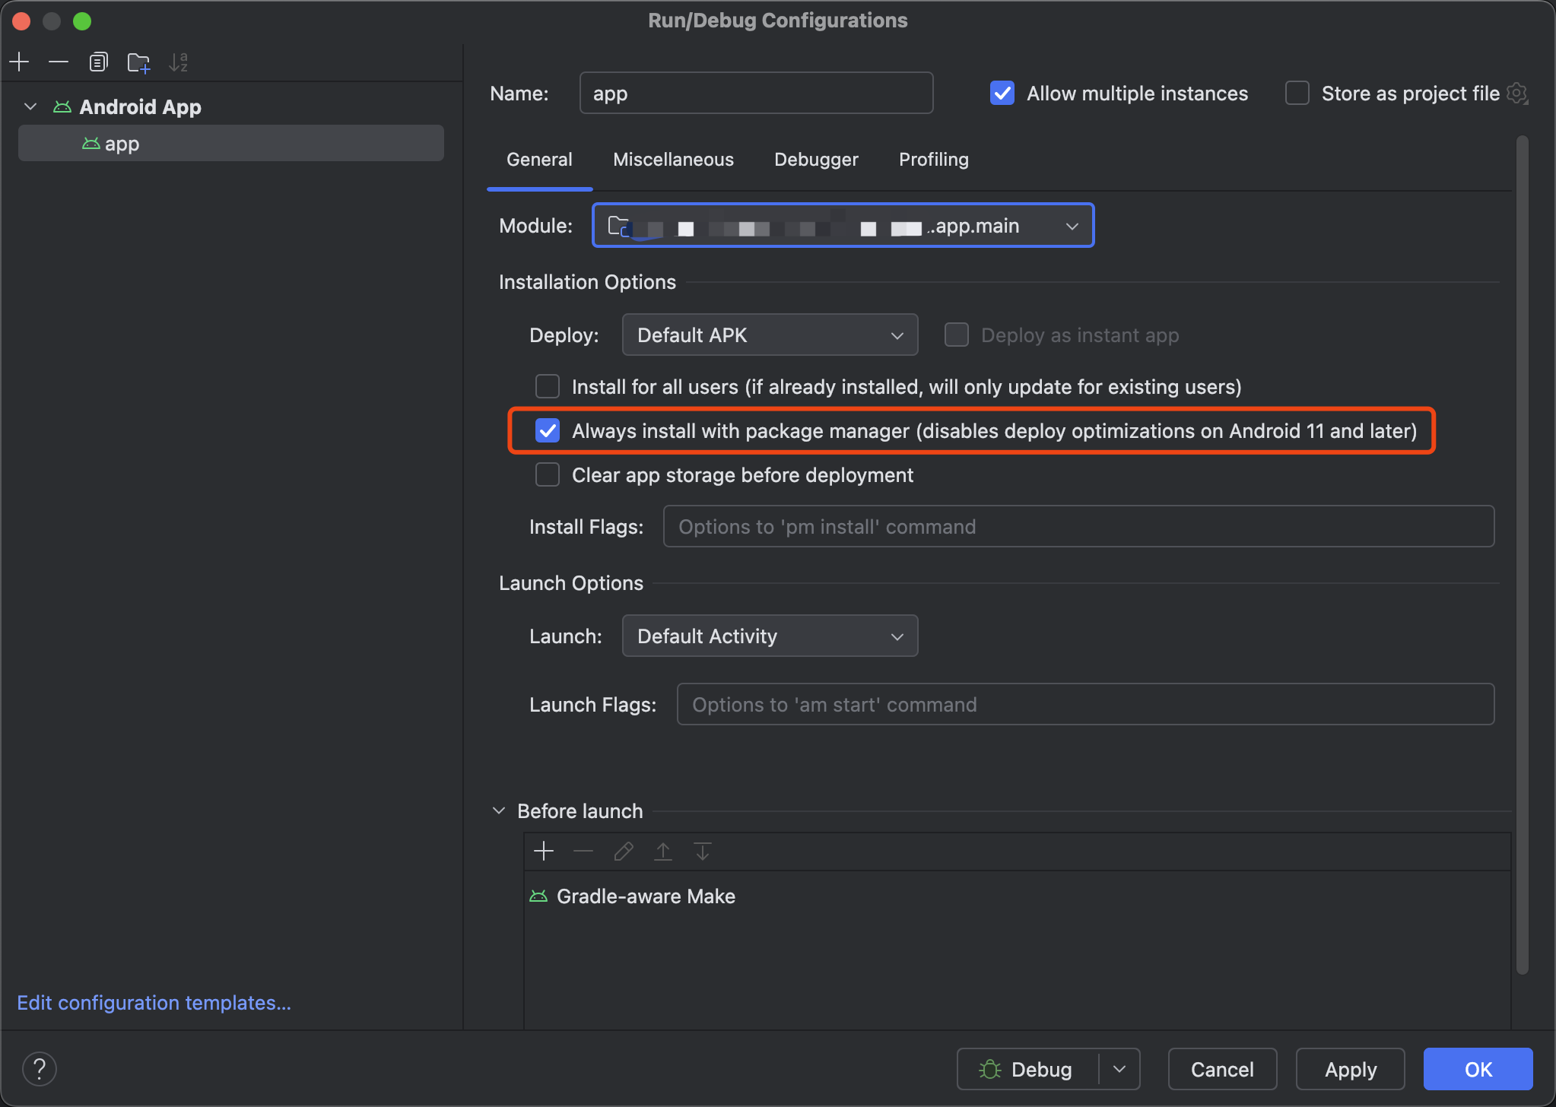Switch to the Profiling tab
The width and height of the screenshot is (1556, 1107).
(x=933, y=160)
